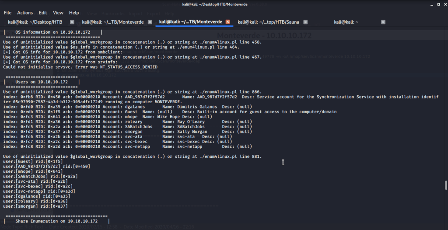Select the active Monteverde tab

click(x=190, y=22)
